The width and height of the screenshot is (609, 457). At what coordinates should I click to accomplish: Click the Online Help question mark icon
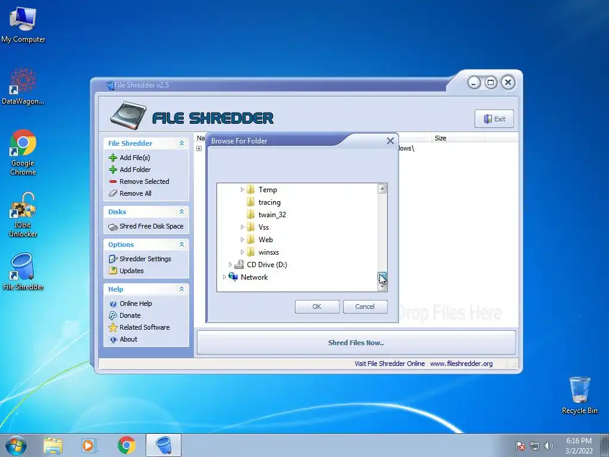pyautogui.click(x=113, y=303)
